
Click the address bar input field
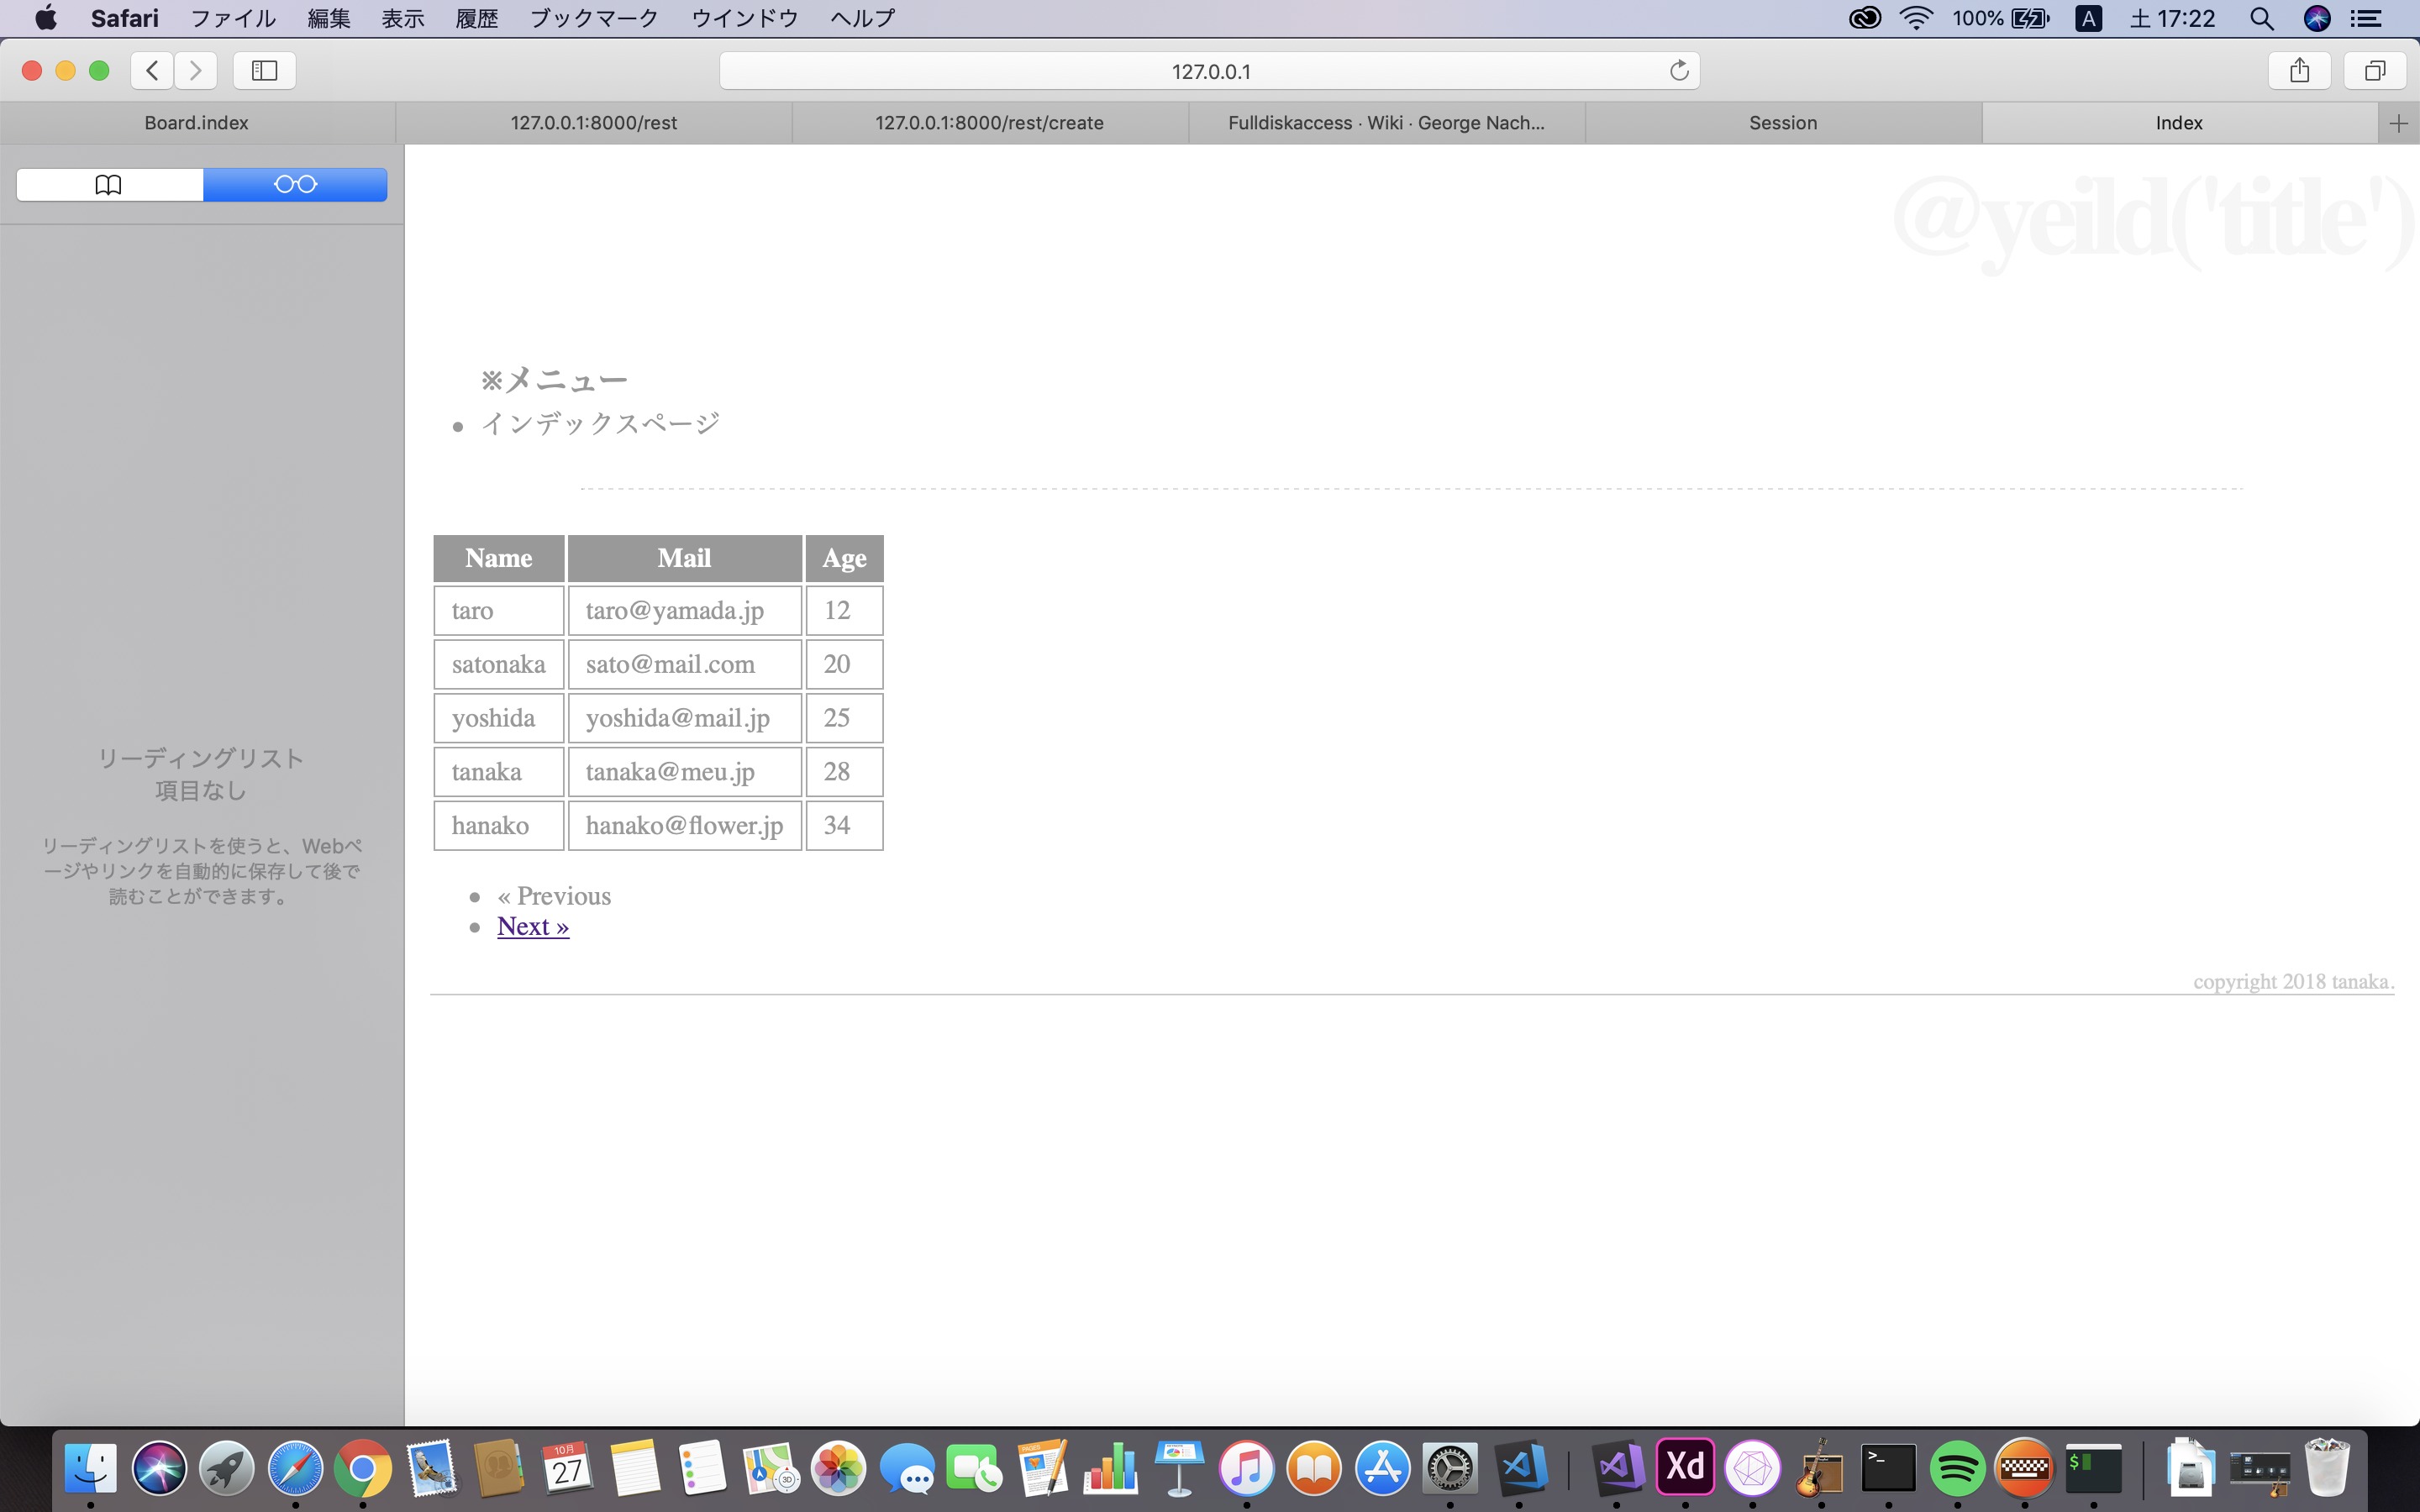pos(1209,70)
